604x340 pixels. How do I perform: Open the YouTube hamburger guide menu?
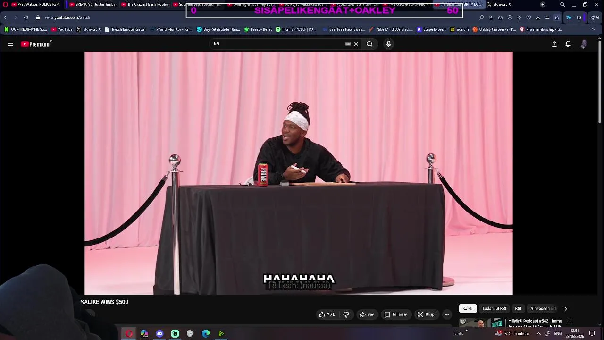10,44
